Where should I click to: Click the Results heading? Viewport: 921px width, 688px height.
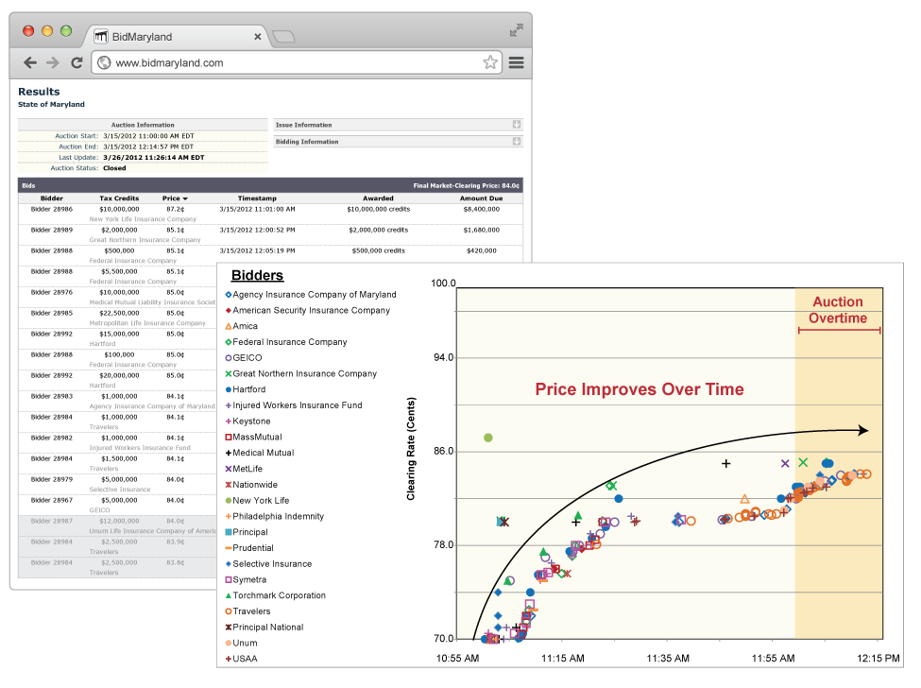click(x=39, y=92)
